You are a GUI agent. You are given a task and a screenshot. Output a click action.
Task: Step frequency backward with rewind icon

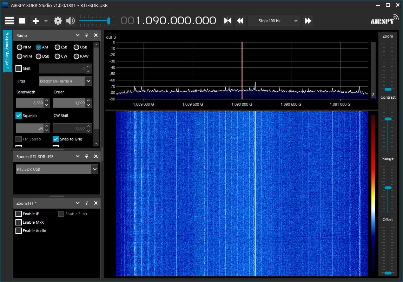[x=240, y=21]
